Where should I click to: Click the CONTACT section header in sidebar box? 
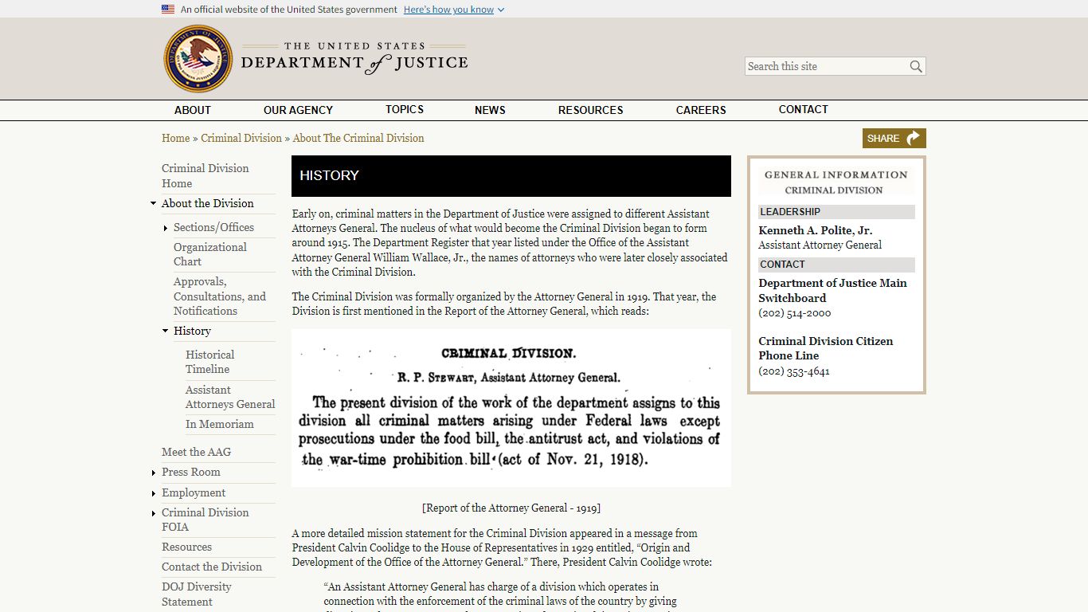(836, 265)
